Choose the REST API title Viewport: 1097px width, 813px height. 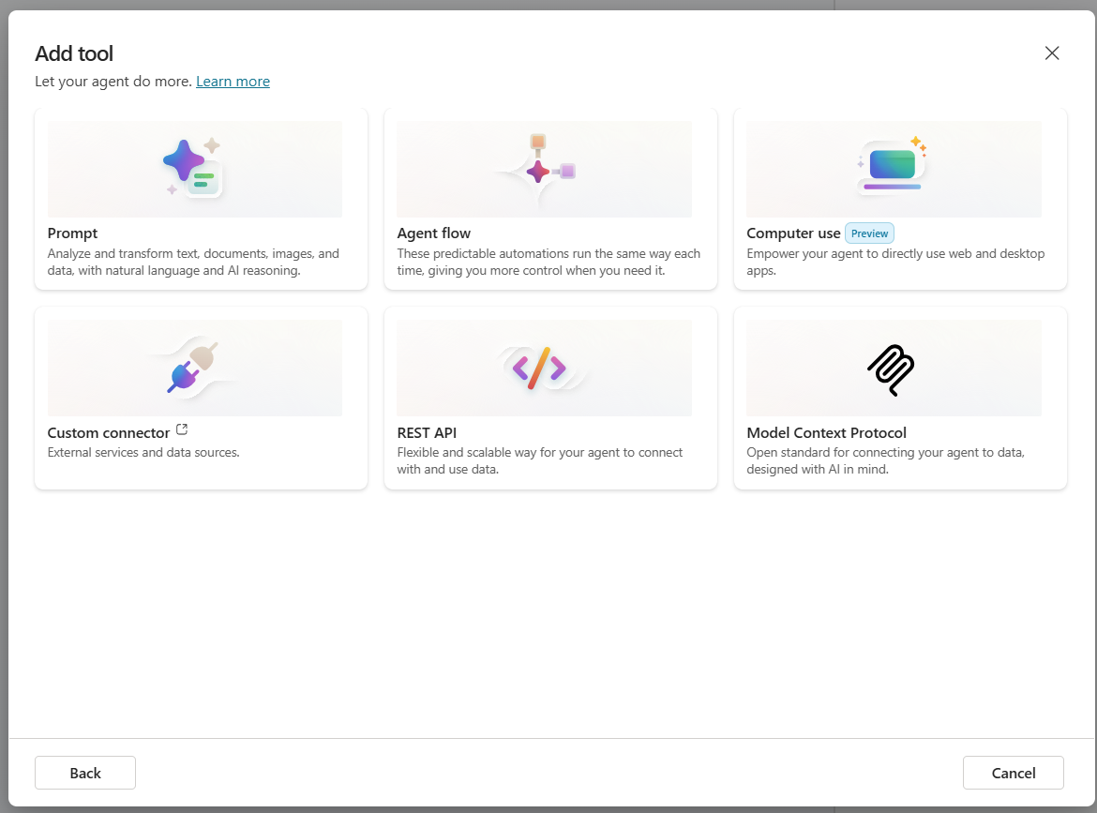point(427,432)
